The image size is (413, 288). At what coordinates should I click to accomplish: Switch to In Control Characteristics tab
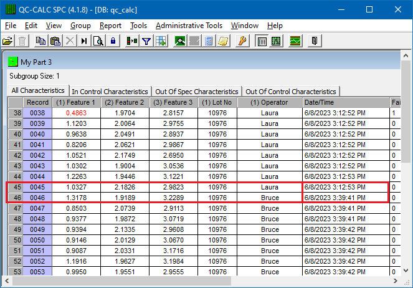click(110, 92)
